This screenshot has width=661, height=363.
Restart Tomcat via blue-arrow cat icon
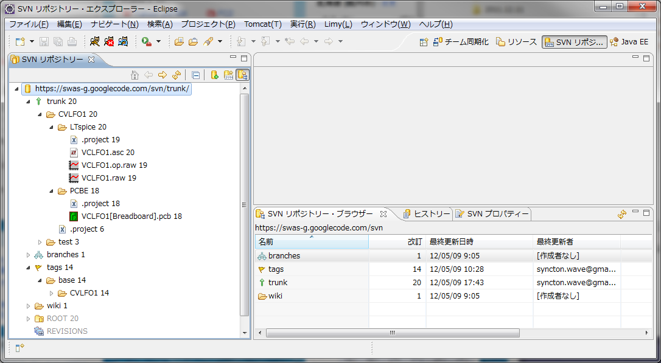click(123, 41)
